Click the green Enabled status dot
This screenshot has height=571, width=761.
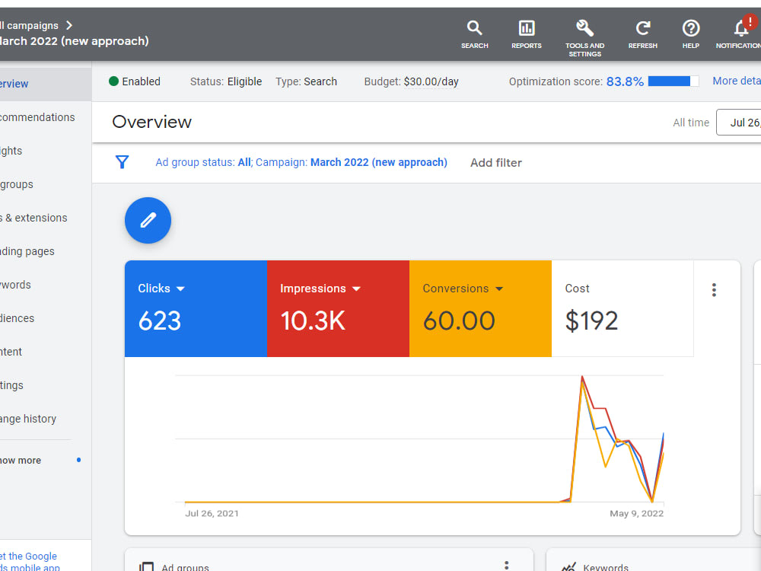113,81
